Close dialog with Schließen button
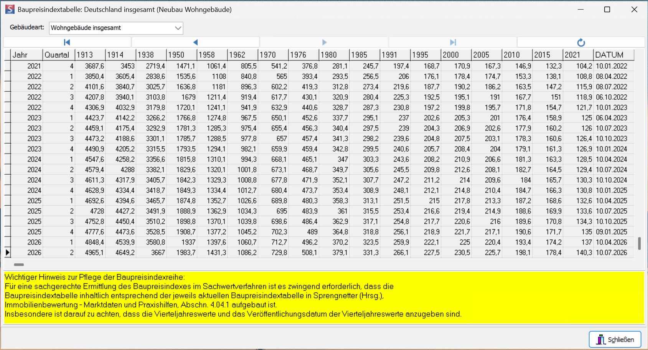648x350 pixels. (x=615, y=339)
